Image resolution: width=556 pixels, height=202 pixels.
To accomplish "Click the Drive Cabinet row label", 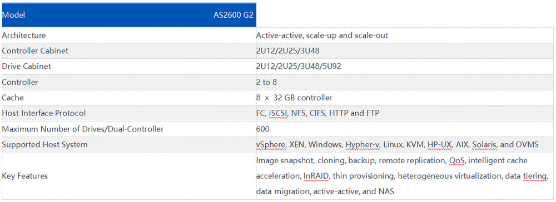I will 27,67.
